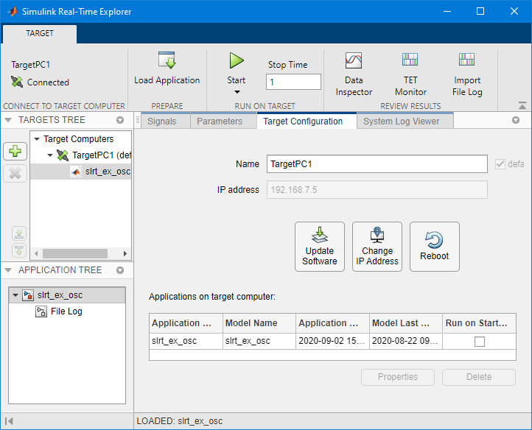
Task: Collapse the TargetPC1 tree node
Action: tap(50, 155)
